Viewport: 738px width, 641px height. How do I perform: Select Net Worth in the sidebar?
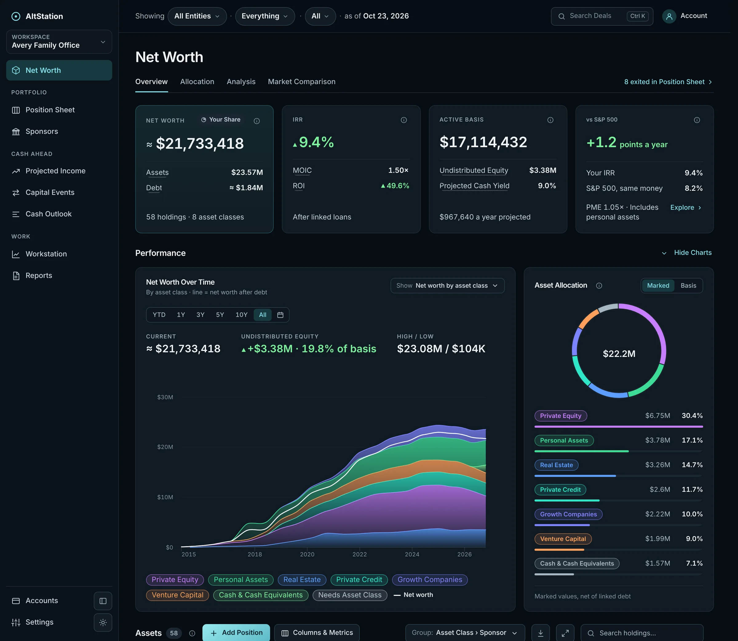pos(59,70)
